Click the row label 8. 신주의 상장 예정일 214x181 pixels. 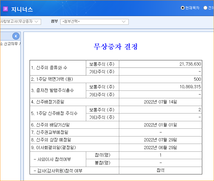[x=51, y=140]
